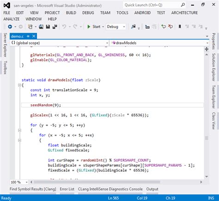Image resolution: width=219 pixels, height=201 pixels.
Task: Open the Server Explorer side tab
Action: pos(5,45)
